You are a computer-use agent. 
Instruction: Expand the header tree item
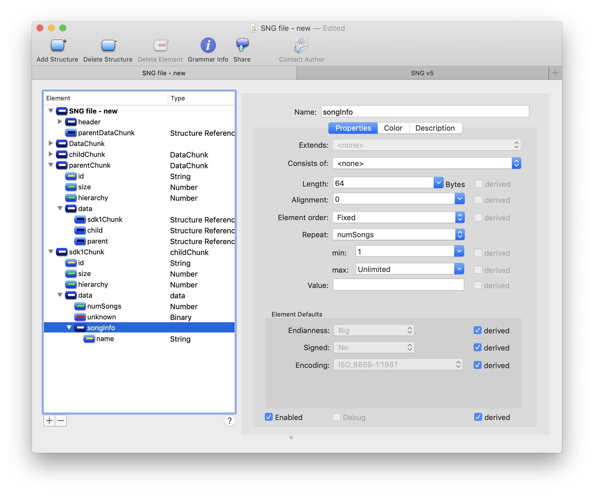(x=60, y=122)
